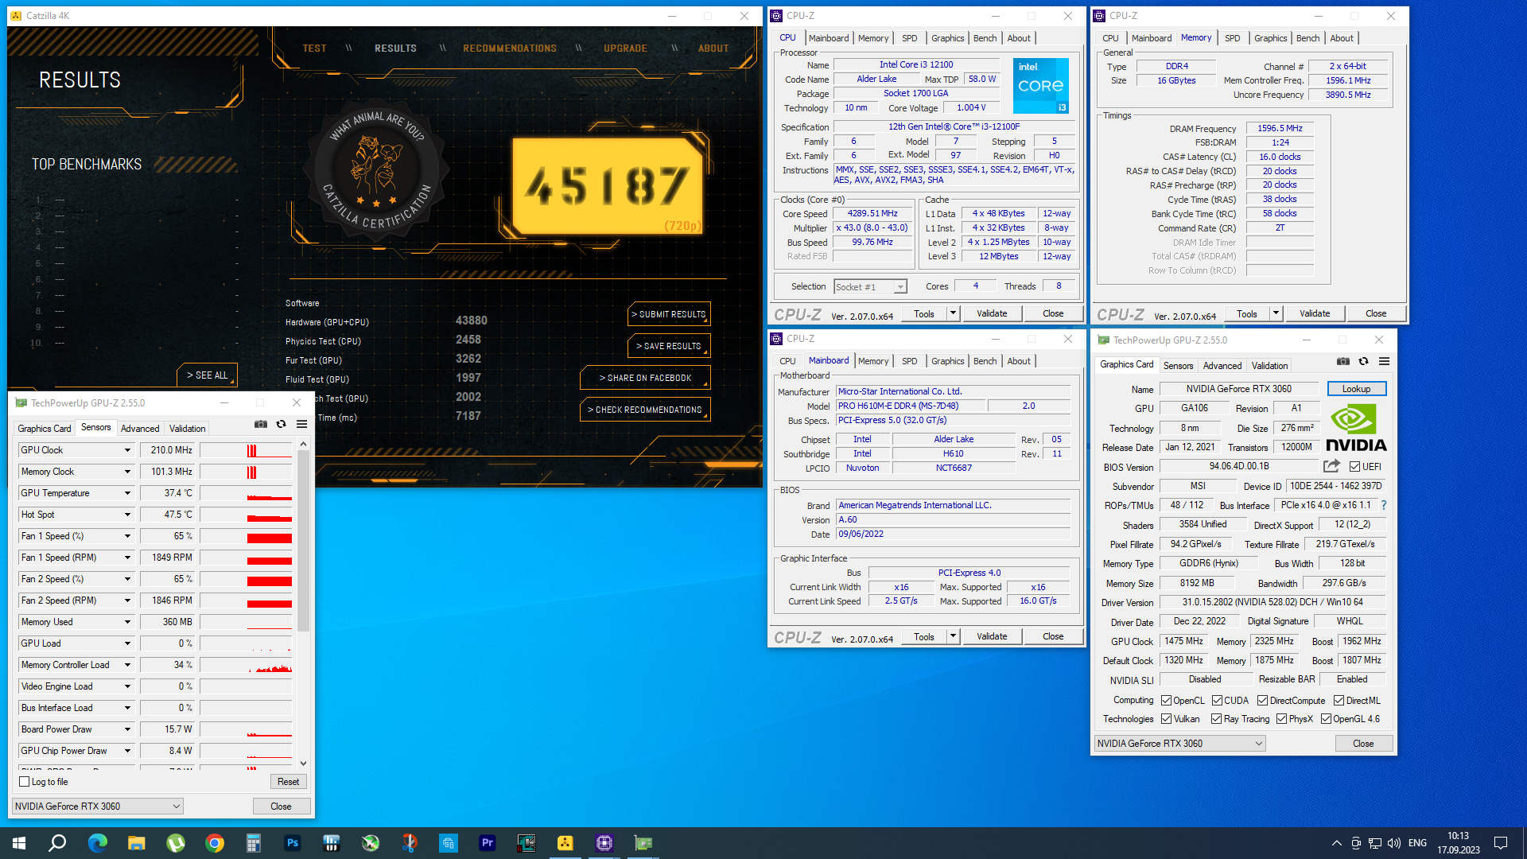The image size is (1527, 859).
Task: Open GPU selector dropdown in GPU-Z Sensors window
Action: 98,807
